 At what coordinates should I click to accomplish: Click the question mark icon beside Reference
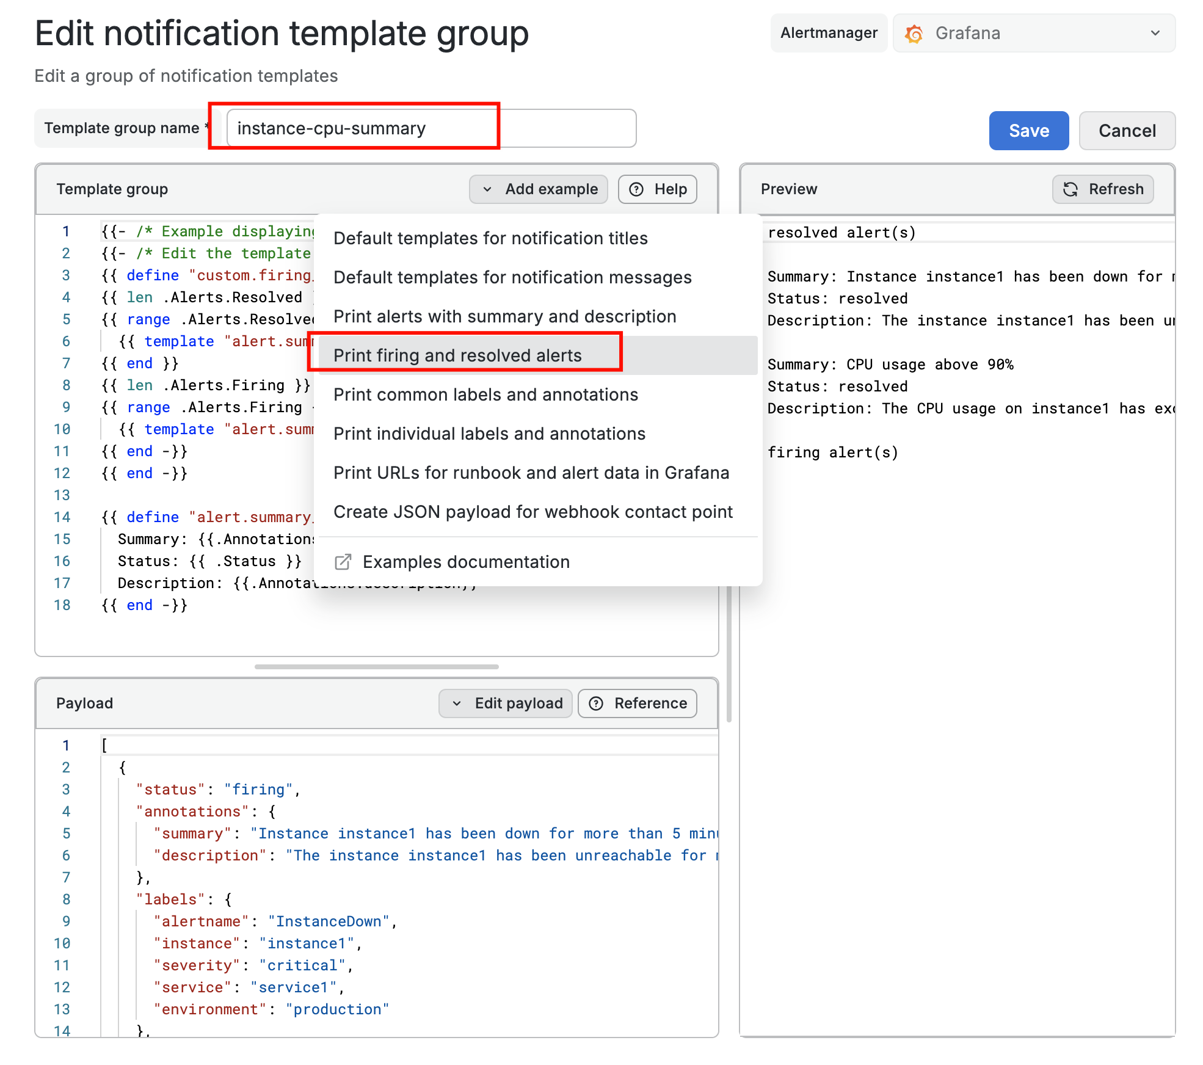pos(596,703)
